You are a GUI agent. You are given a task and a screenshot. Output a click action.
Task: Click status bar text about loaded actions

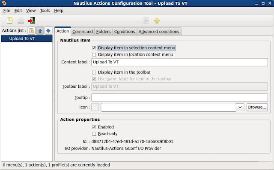coord(56,165)
